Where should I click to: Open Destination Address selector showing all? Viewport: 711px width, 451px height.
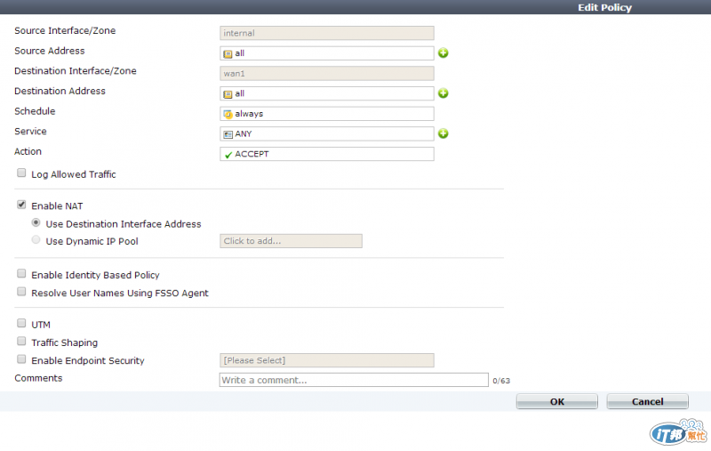pyautogui.click(x=327, y=93)
